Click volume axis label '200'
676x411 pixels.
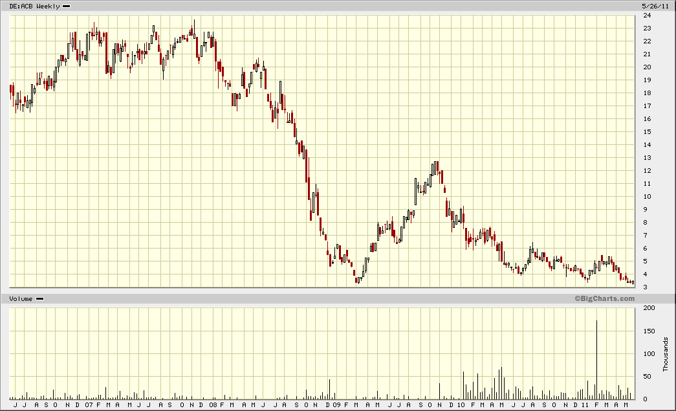point(649,307)
